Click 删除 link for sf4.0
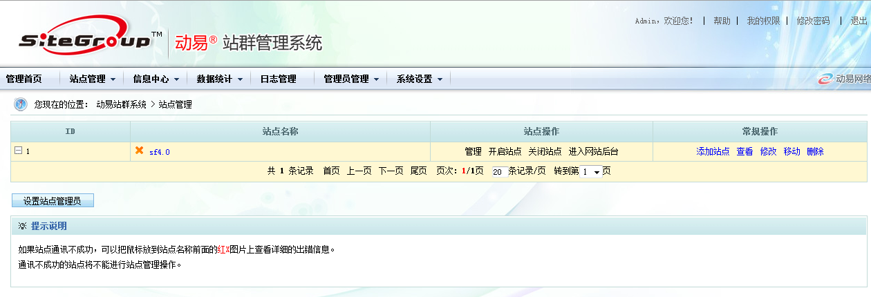 pyautogui.click(x=815, y=151)
